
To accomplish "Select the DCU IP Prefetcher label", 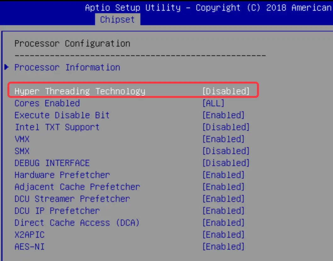I will [57, 211].
